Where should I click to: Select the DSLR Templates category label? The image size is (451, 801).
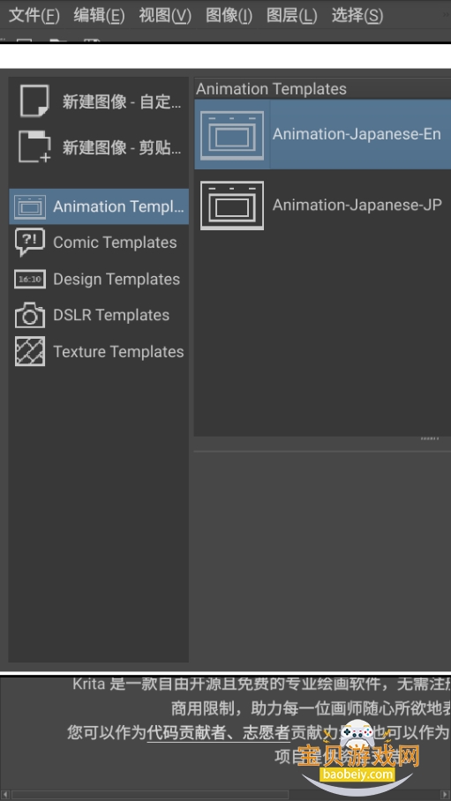coord(111,315)
